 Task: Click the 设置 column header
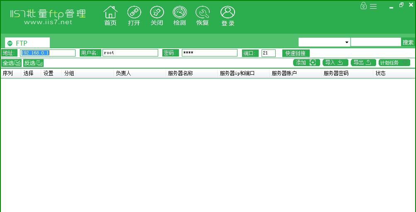(51, 73)
